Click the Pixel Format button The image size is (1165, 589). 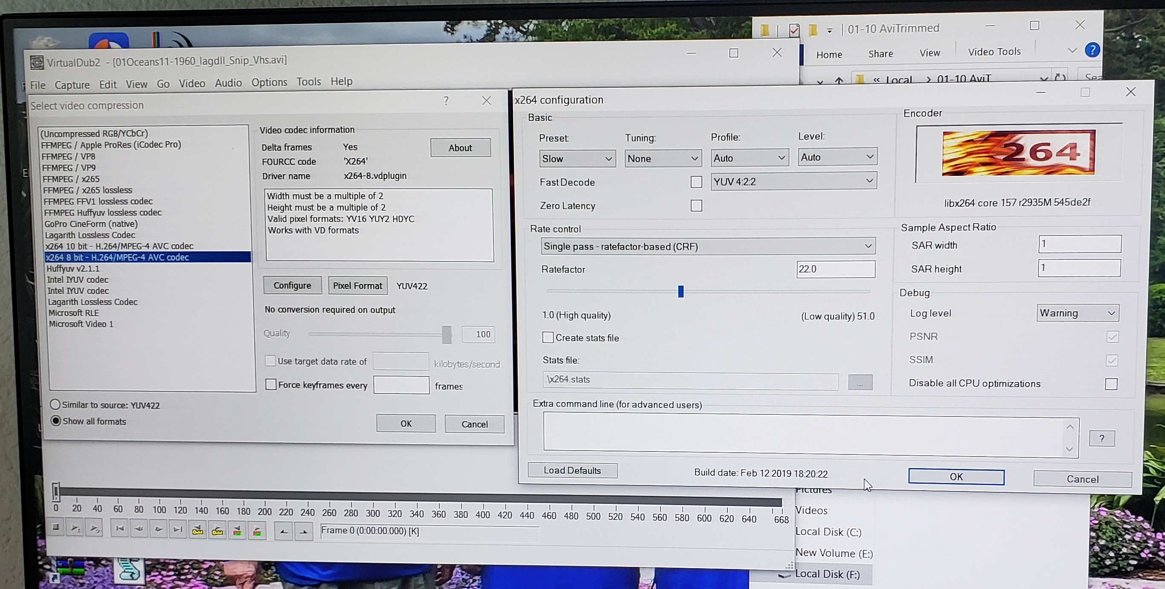click(x=358, y=286)
